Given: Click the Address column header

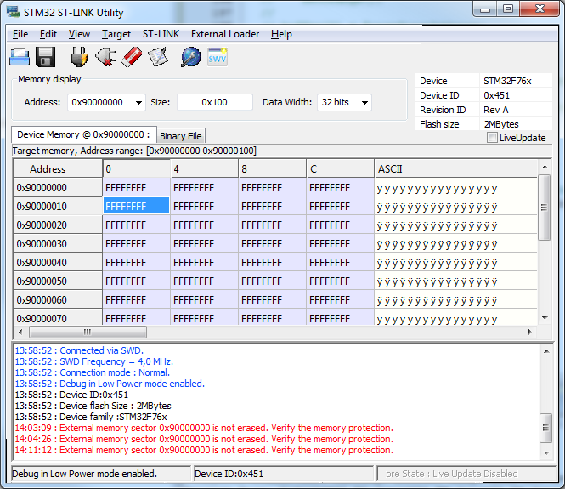Looking at the screenshot, I should click(58, 168).
